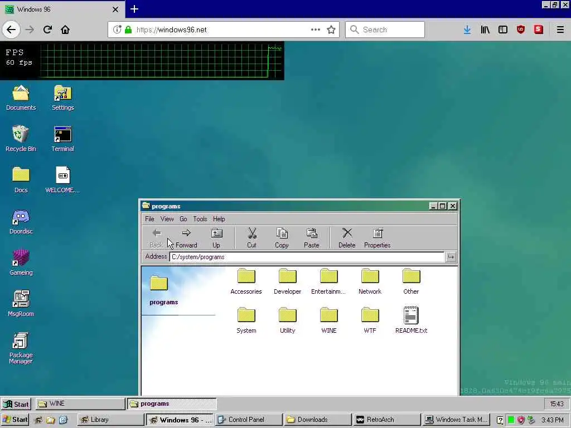The width and height of the screenshot is (571, 428).
Task: Click the site information icon in URL bar
Action: [x=117, y=30]
